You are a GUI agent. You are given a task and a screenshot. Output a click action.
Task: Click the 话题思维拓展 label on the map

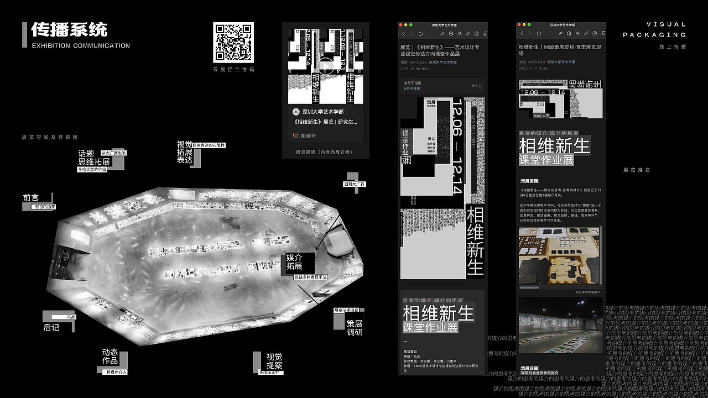(x=94, y=158)
